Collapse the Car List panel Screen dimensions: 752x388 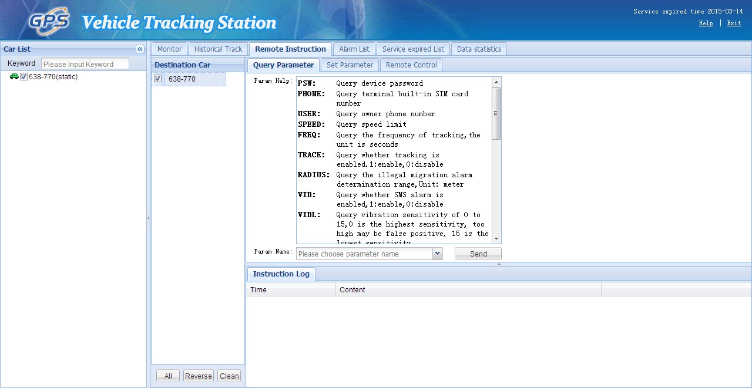pos(140,49)
